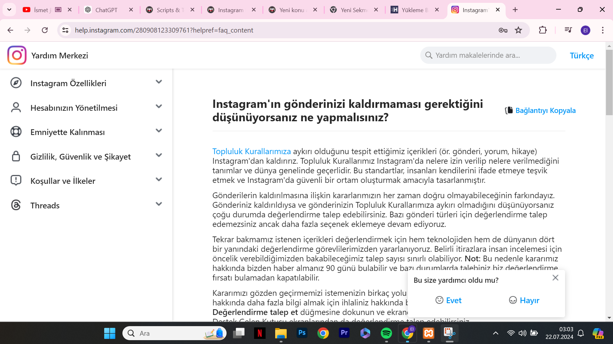Click the copy icon next to Bağlantıyı Kopyala
The height and width of the screenshot is (344, 613).
tap(509, 110)
